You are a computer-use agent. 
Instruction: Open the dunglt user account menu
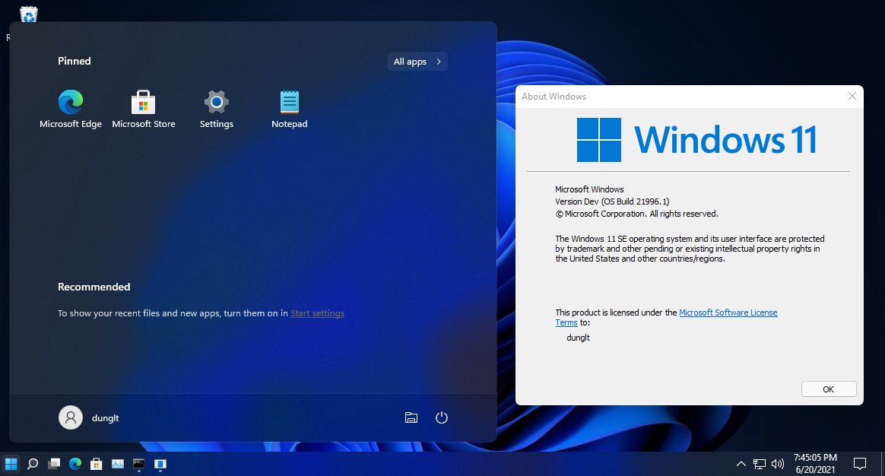89,418
